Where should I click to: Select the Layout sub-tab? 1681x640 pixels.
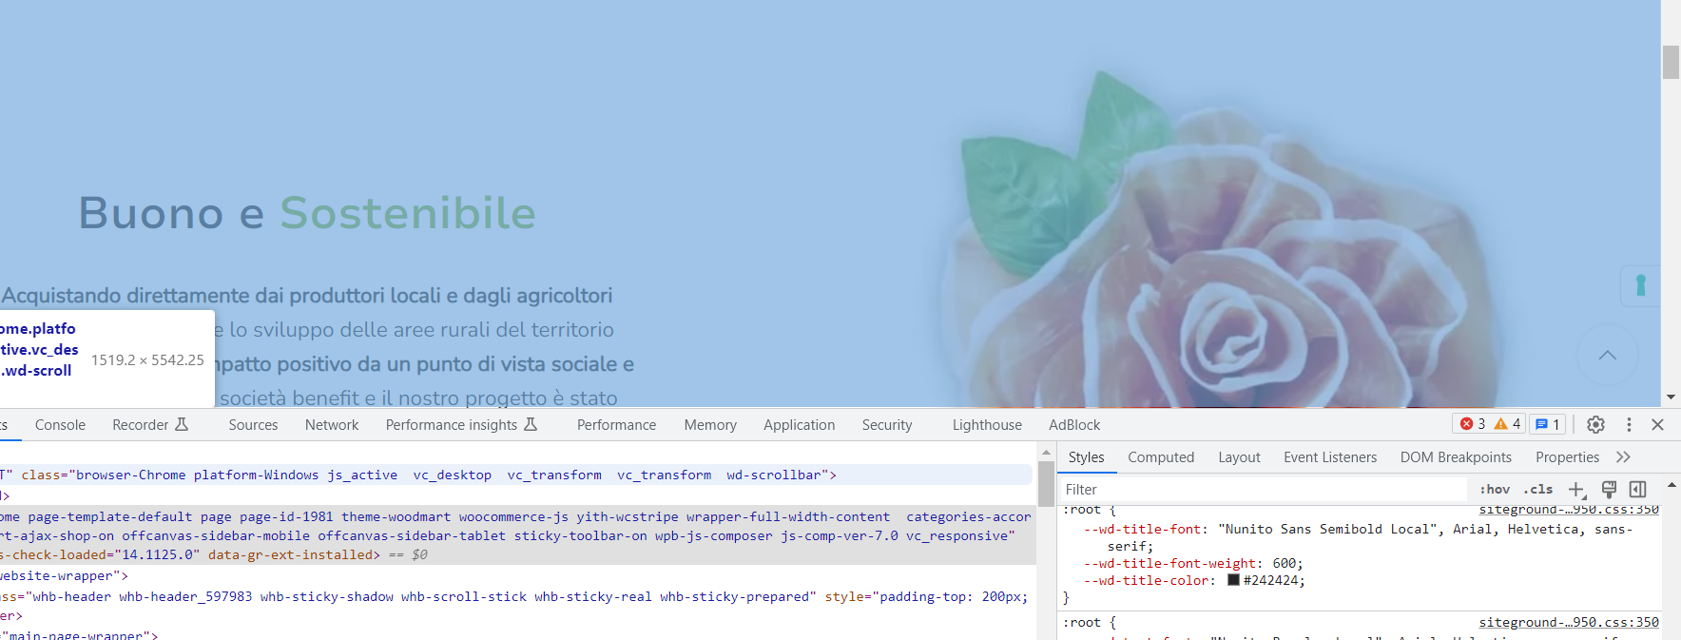pos(1239,457)
